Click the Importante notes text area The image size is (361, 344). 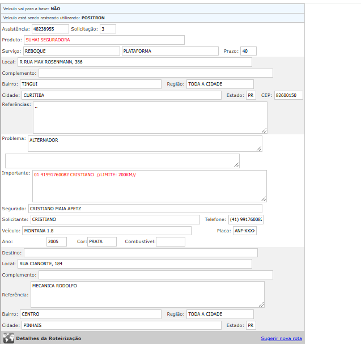[x=149, y=186]
